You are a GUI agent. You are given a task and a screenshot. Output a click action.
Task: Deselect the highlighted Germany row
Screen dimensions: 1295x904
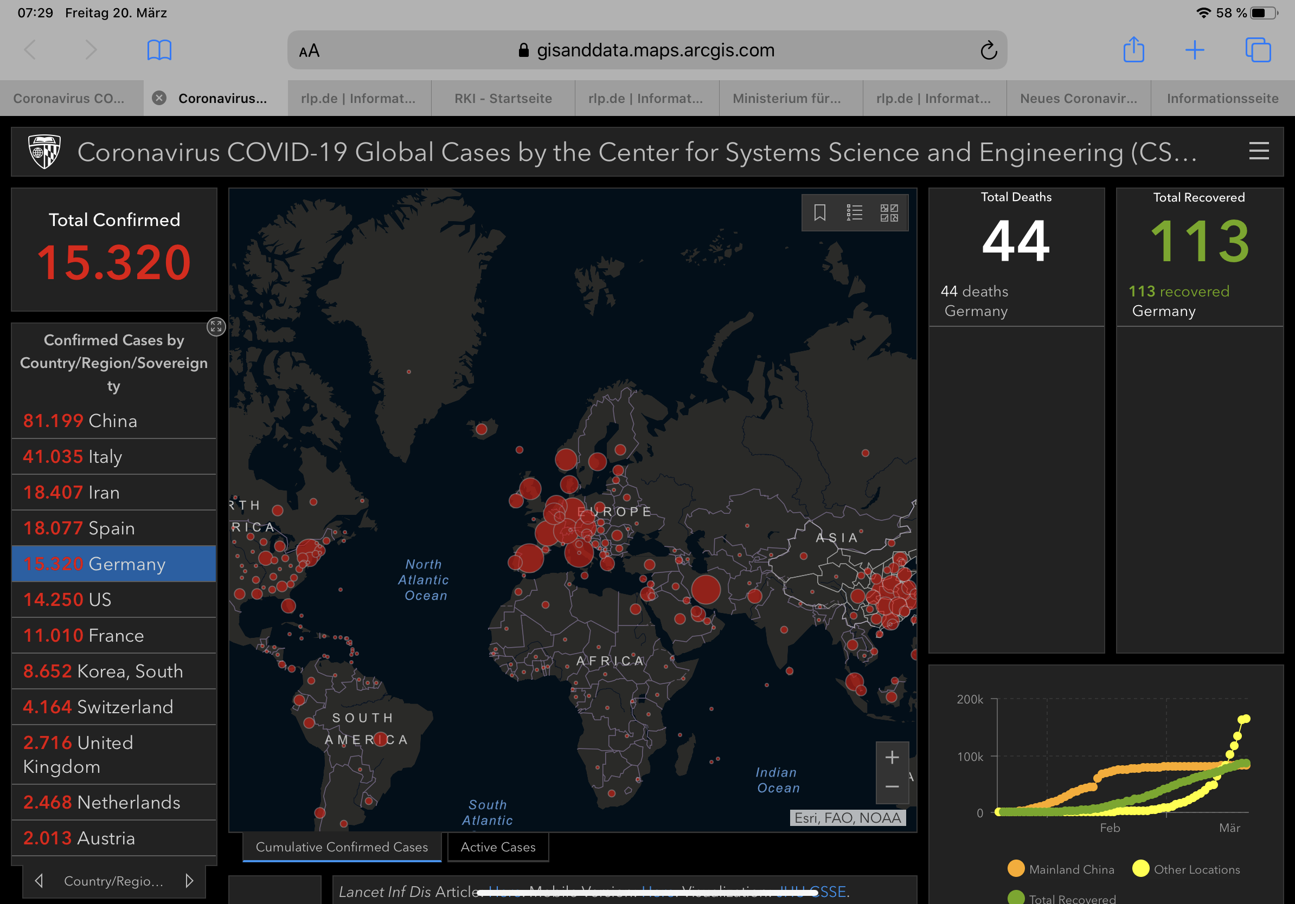114,564
